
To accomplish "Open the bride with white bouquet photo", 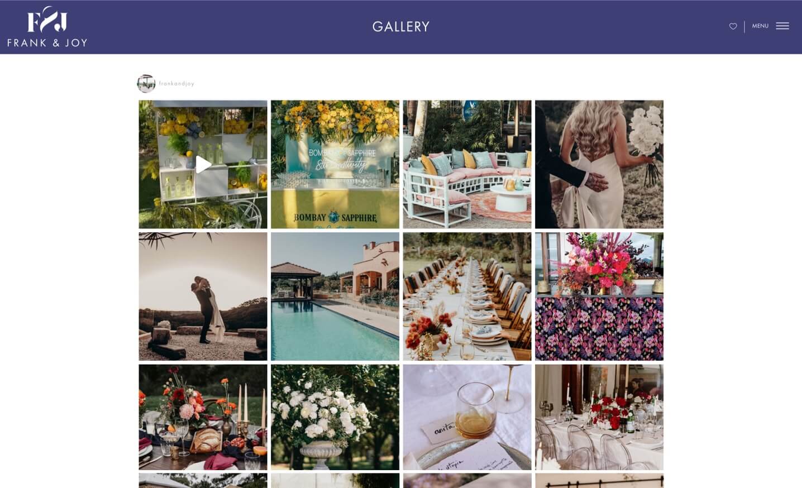I will pyautogui.click(x=599, y=164).
